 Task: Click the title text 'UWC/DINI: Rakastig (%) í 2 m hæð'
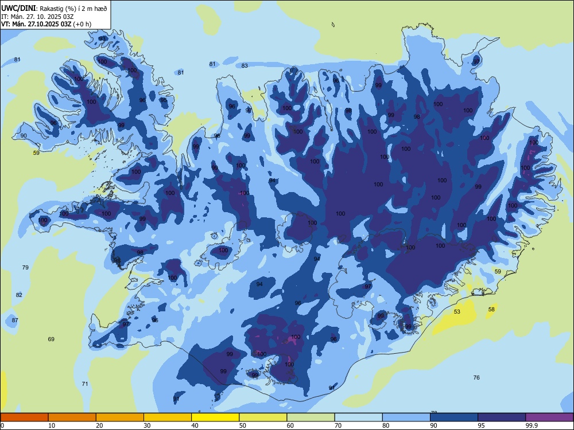click(54, 9)
